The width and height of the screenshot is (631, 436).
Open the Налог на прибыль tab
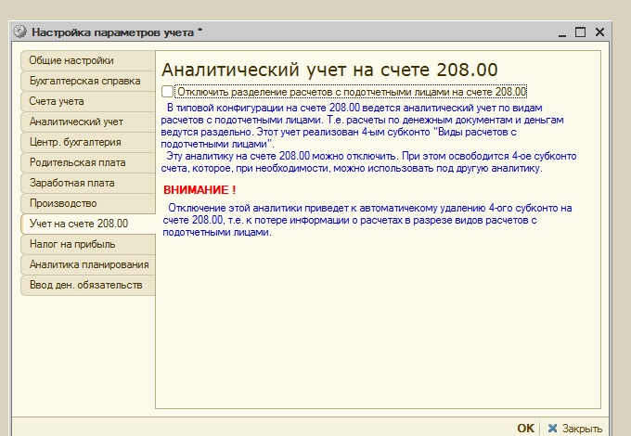[x=88, y=244]
